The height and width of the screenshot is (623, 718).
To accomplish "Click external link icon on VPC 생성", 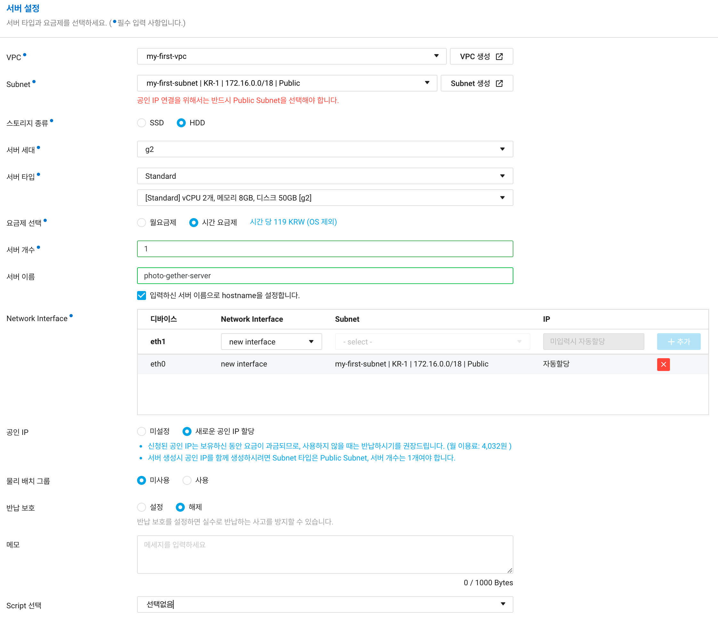I will pyautogui.click(x=499, y=57).
